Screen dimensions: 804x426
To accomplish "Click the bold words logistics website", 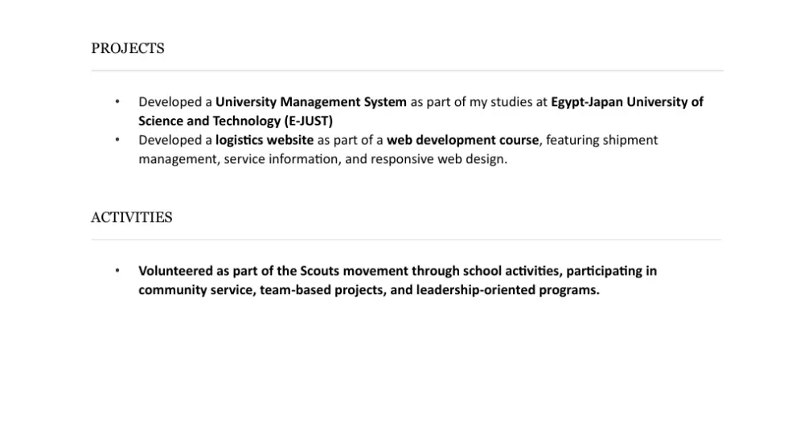I will pyautogui.click(x=265, y=140).
